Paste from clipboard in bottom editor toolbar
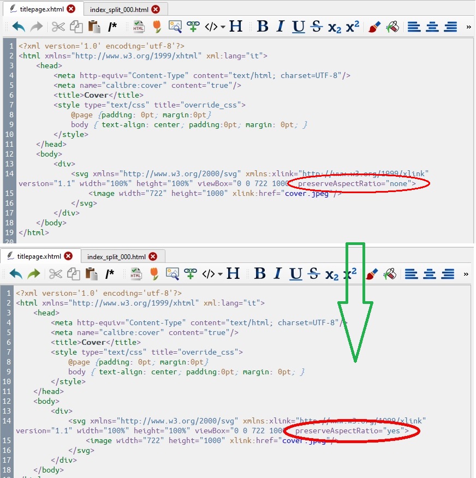The height and width of the screenshot is (478, 476). click(x=92, y=274)
